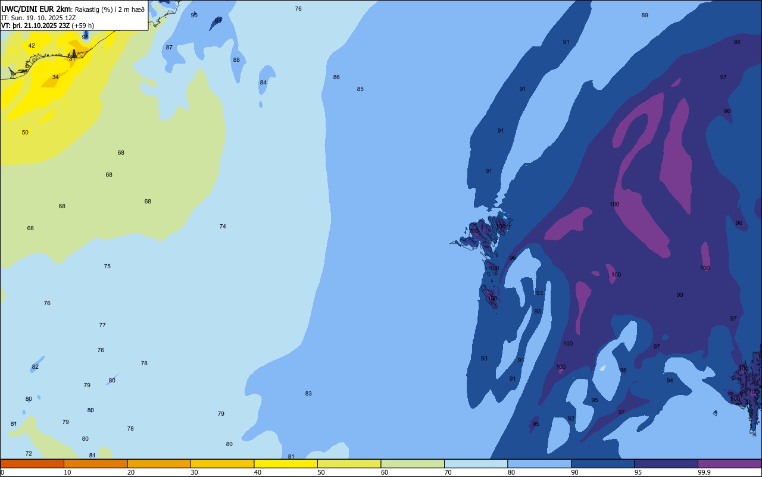Click the map humidity value 77

pos(102,325)
